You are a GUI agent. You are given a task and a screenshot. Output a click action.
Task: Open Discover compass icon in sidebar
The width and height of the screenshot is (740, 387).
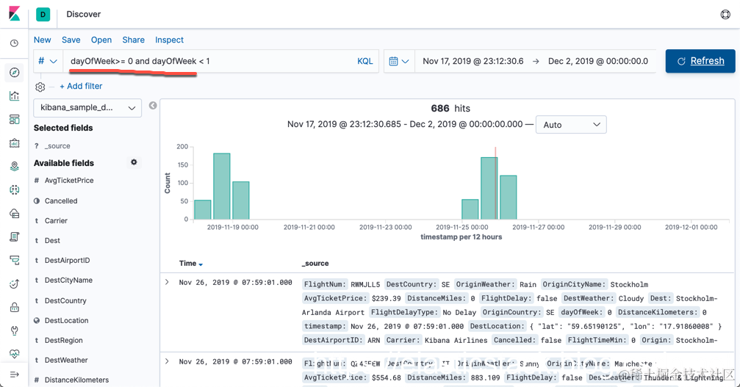15,73
